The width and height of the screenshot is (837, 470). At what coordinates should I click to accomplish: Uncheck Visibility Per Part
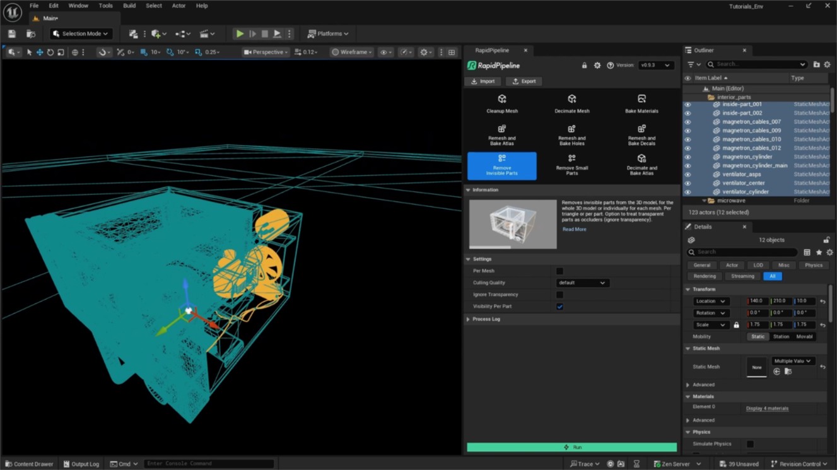(559, 307)
